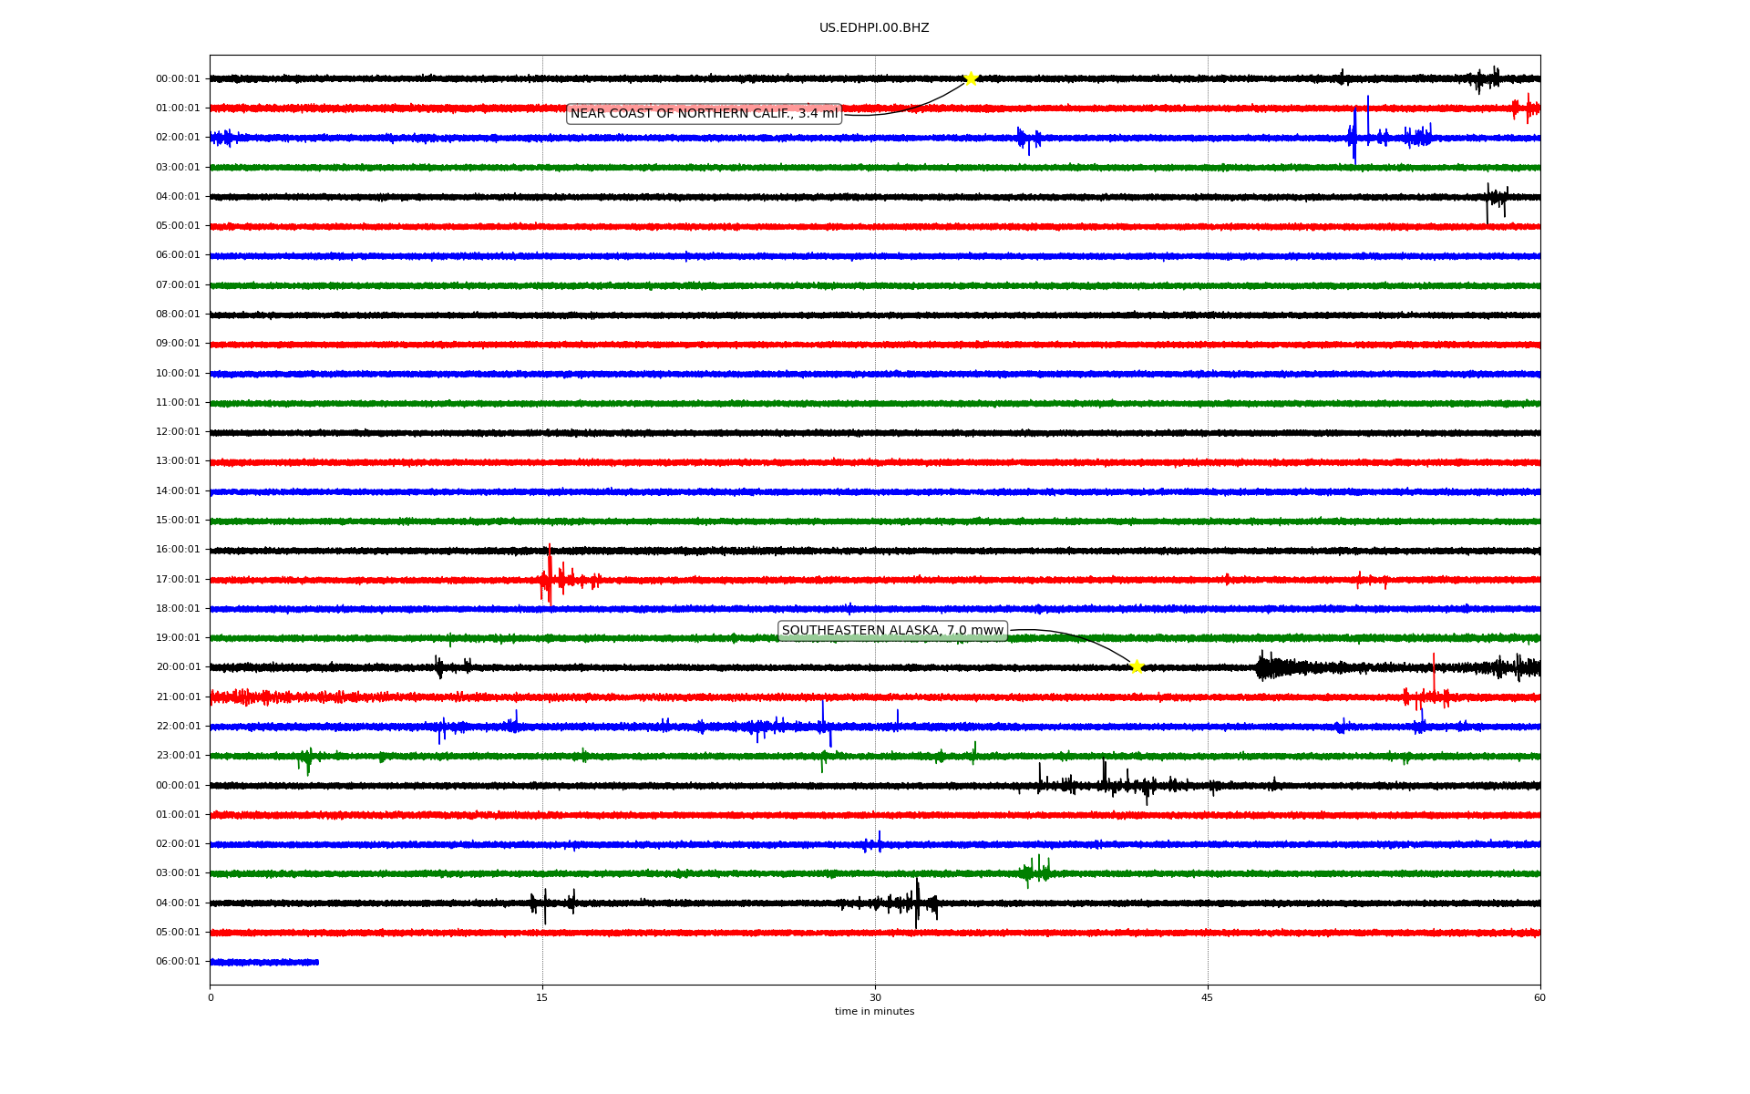Click the black seismic burst after Alaska star
The height and width of the screenshot is (1094, 1750).
(x=1271, y=667)
